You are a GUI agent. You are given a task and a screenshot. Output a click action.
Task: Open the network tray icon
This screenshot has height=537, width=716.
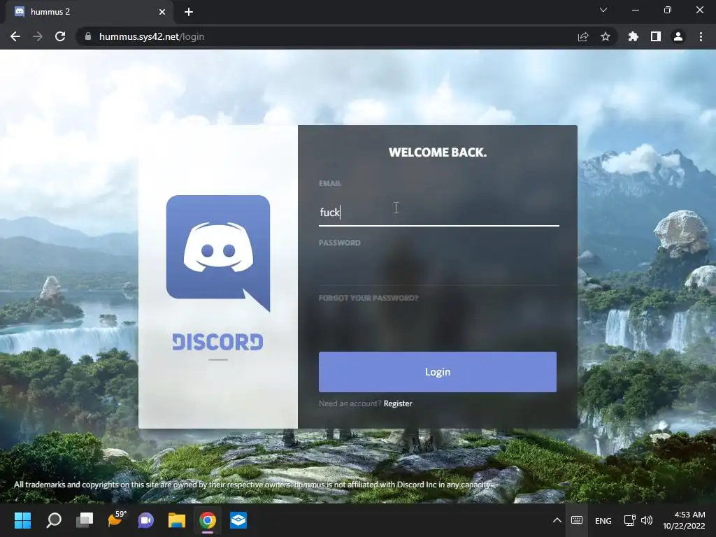pos(630,520)
